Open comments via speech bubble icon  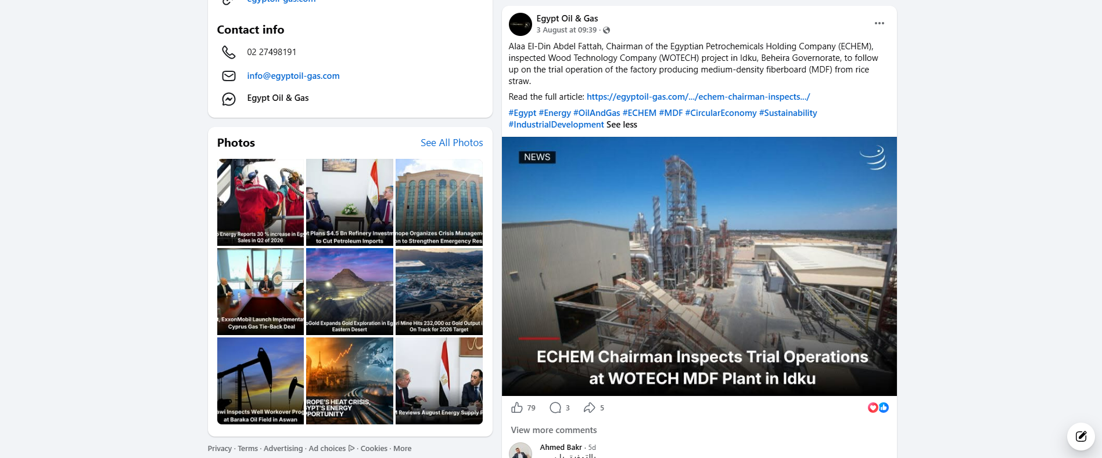point(555,408)
